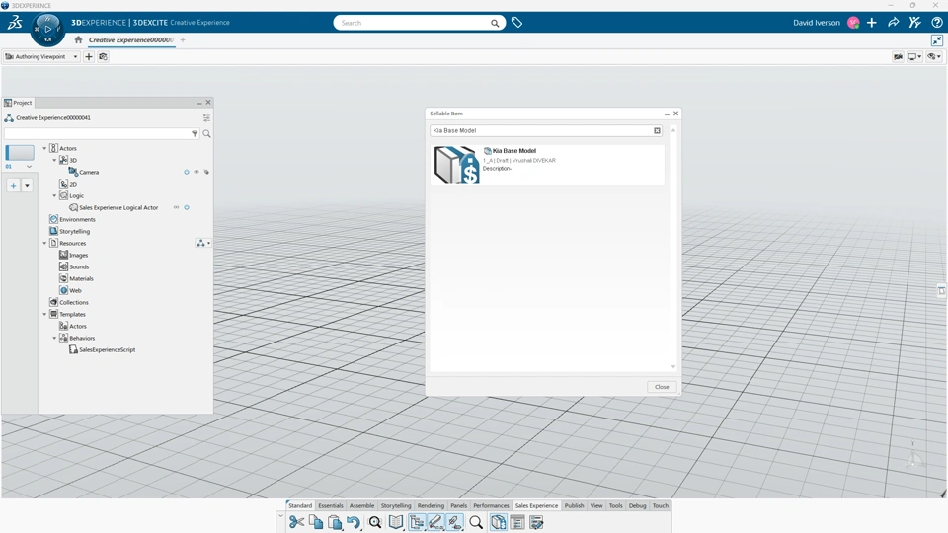Open the catalog book icon in toolbar
Image resolution: width=948 pixels, height=533 pixels.
pyautogui.click(x=396, y=522)
